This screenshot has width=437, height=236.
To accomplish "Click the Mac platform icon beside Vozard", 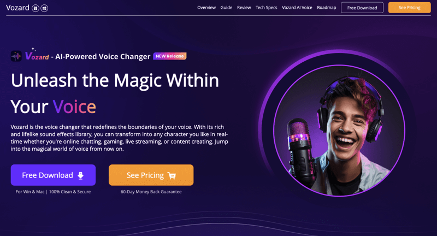I will tap(36, 8).
